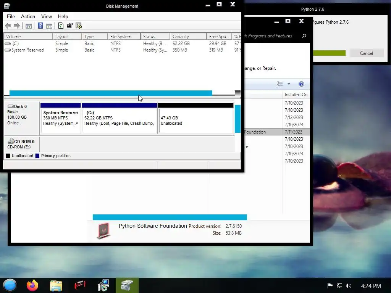Click the red installer icon on taskbar
Image resolution: width=391 pixels, height=293 pixels.
click(x=80, y=285)
